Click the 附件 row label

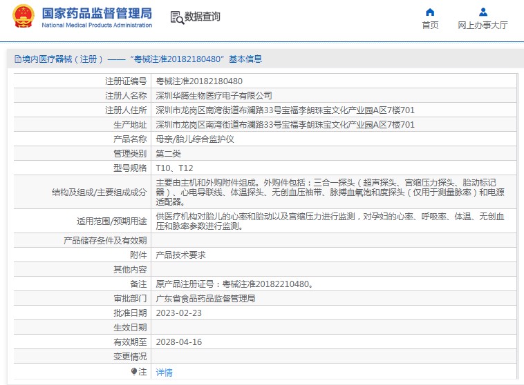pyautogui.click(x=138, y=255)
